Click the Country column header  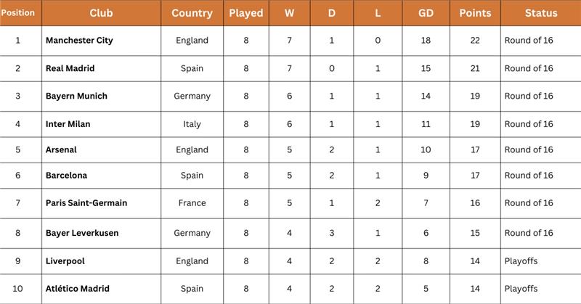click(x=192, y=13)
